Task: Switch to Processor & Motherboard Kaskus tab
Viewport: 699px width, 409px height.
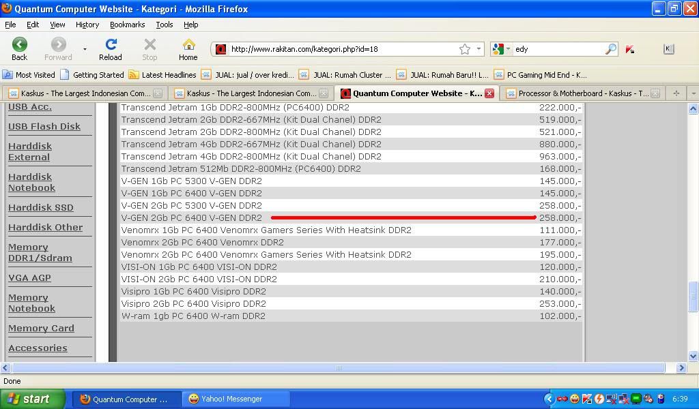Action: (x=582, y=93)
